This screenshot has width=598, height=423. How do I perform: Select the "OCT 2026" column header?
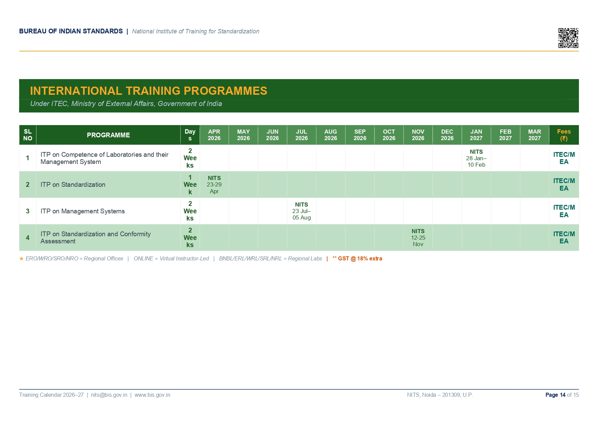tap(389, 135)
